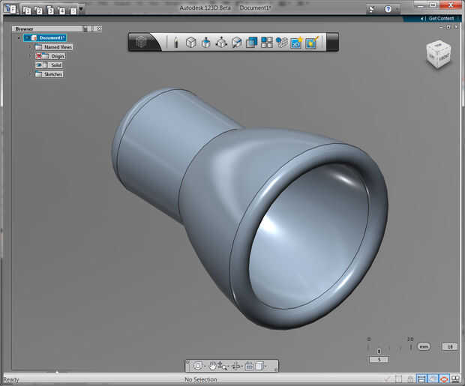Open the blue Help question mark
Image resolution: width=465 pixels, height=386 pixels.
[x=388, y=9]
